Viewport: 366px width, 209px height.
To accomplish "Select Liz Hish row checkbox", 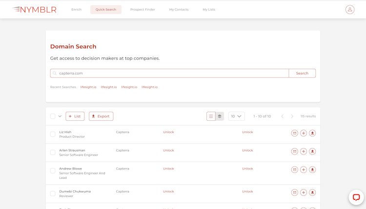I will 53,134.
